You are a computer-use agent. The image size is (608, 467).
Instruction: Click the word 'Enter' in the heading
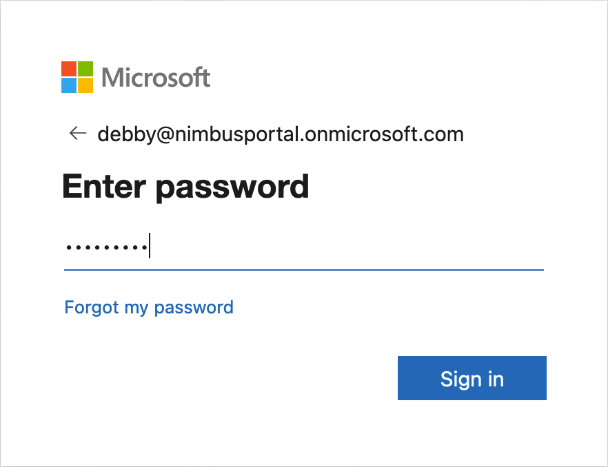[x=103, y=187]
